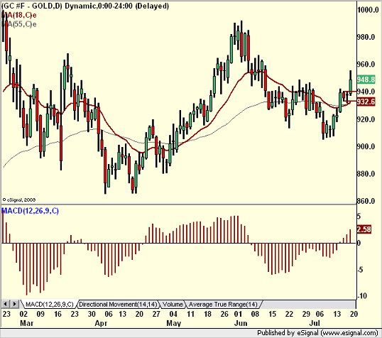Click the 900.0 price axis label
382x338 pixels.
(366, 146)
